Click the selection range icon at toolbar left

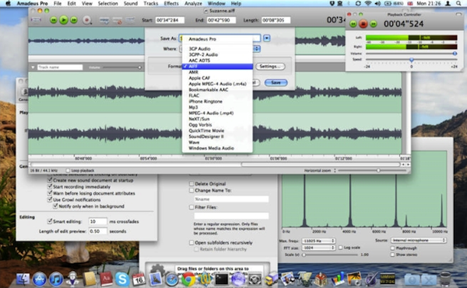tap(36, 20)
